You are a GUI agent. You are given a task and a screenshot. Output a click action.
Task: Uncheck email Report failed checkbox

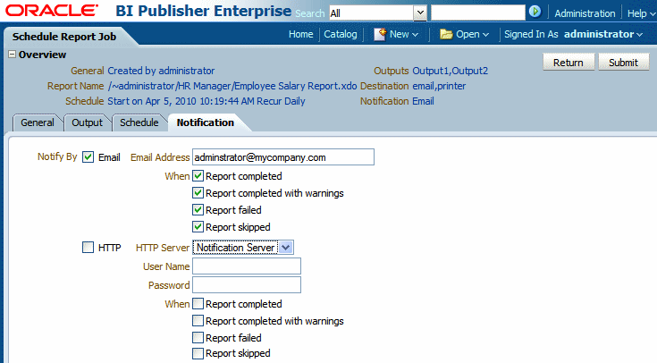pyautogui.click(x=198, y=209)
